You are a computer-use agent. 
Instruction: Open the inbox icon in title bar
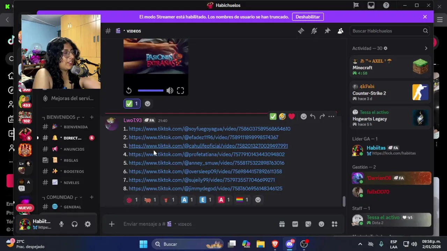371,5
